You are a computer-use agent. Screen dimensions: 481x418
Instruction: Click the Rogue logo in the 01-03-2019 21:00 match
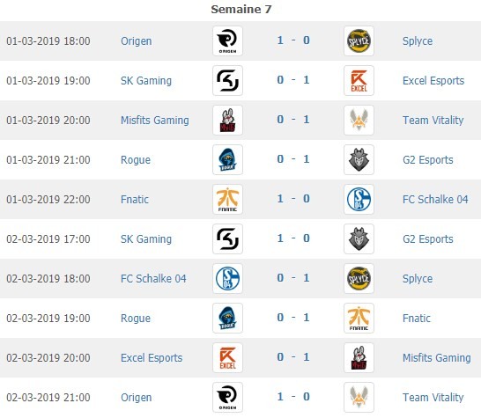pyautogui.click(x=227, y=159)
